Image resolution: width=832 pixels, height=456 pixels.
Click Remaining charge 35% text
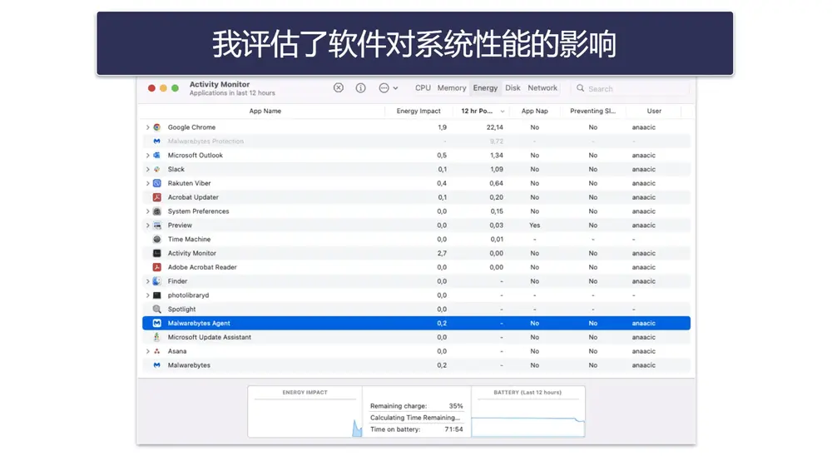(x=417, y=406)
